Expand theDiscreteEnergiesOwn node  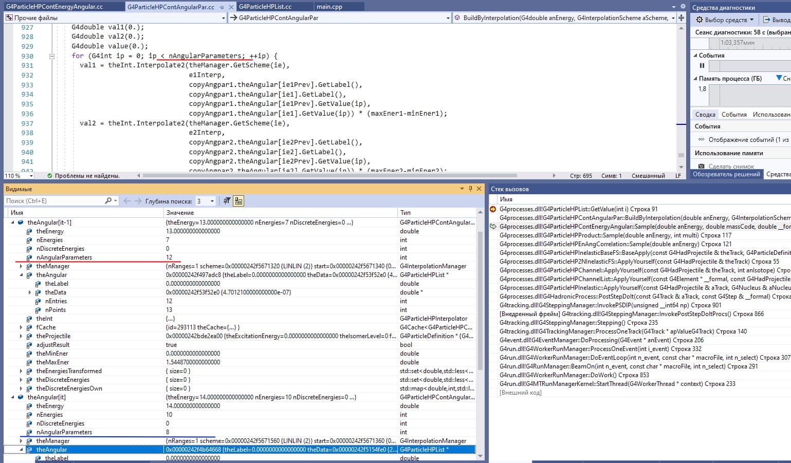point(21,388)
